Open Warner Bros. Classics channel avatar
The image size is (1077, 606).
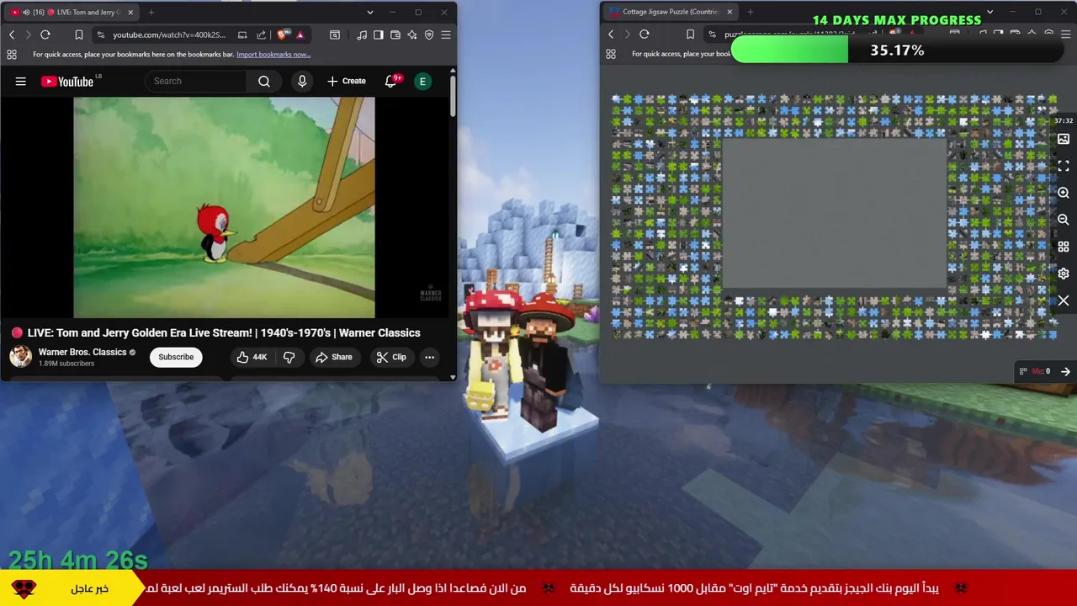21,357
